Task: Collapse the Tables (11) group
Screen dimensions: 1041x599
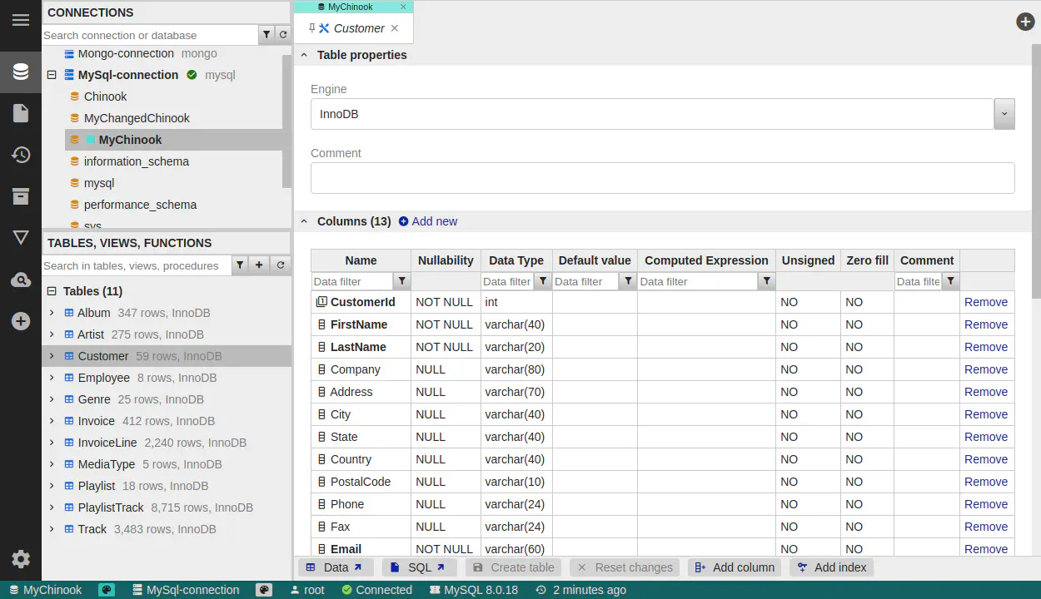Action: 52,291
